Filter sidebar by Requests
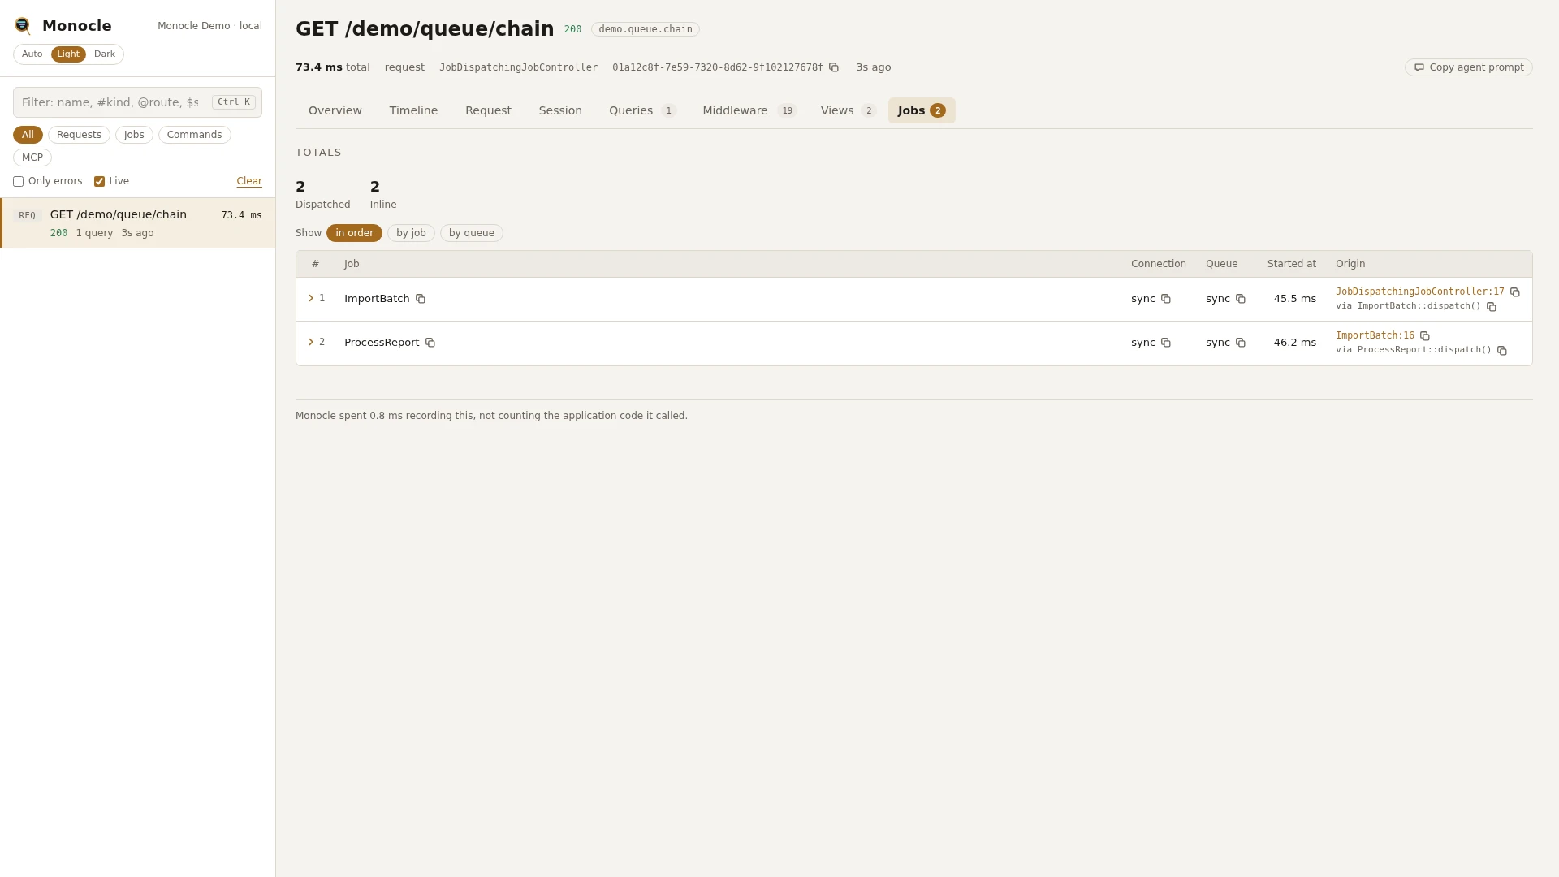This screenshot has height=877, width=1559. click(79, 135)
